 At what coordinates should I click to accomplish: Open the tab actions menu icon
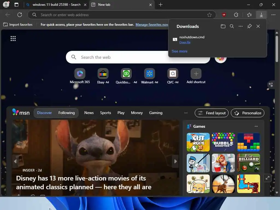point(16,5)
